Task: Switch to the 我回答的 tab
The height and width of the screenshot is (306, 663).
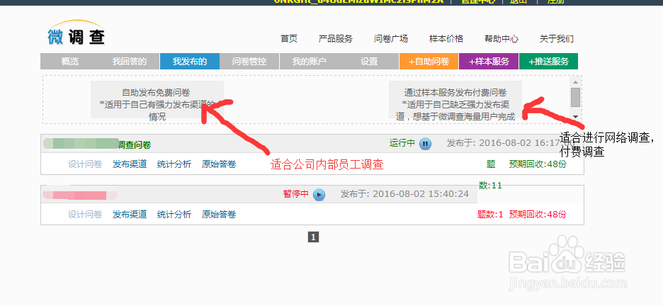Action: (x=130, y=62)
